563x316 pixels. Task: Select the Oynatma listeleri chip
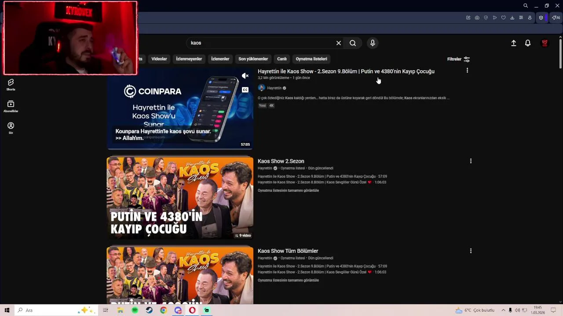coord(311,59)
